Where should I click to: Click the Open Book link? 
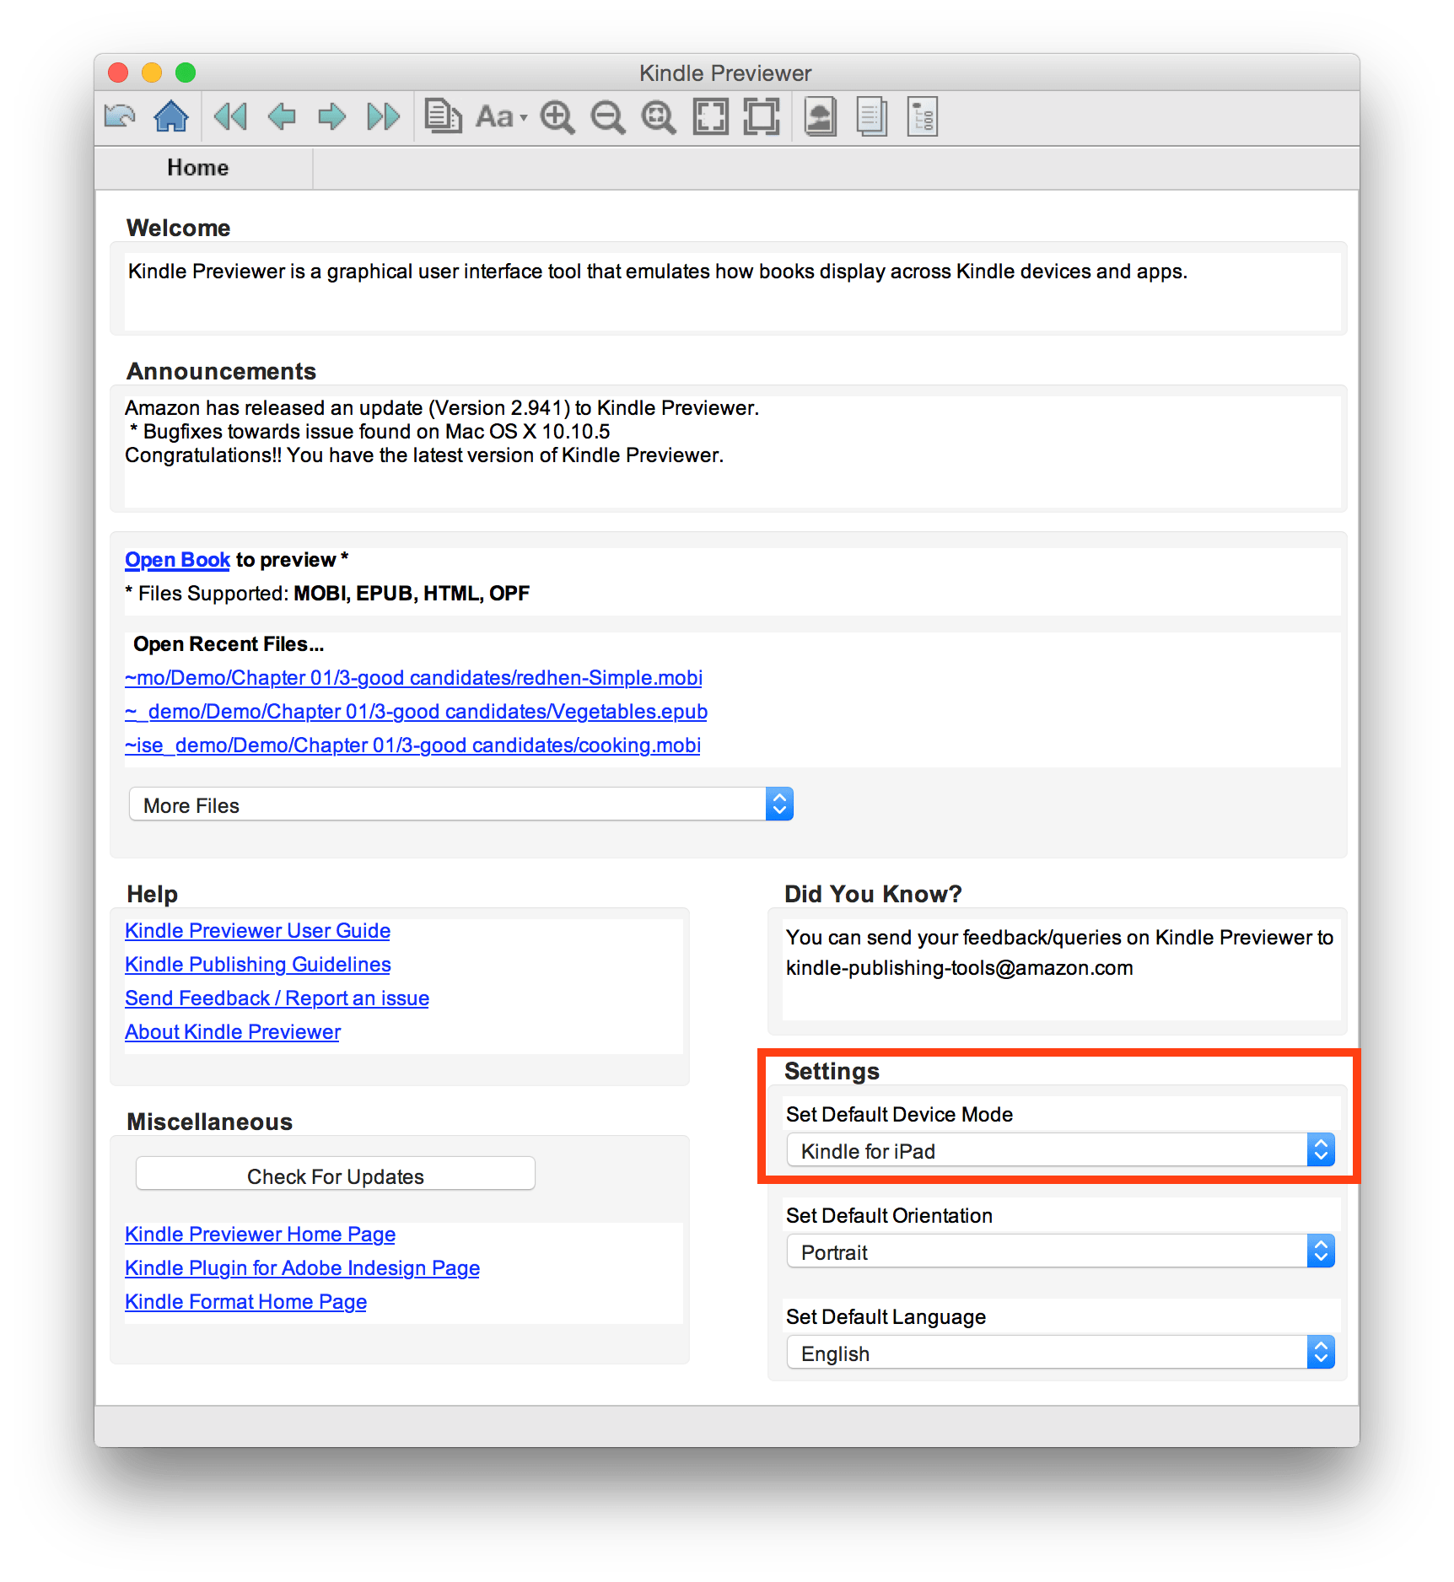point(176,559)
